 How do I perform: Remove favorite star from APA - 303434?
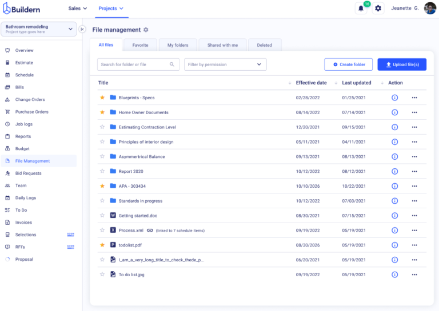click(102, 186)
